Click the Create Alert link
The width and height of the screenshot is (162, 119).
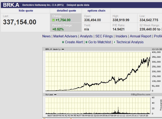click(x=74, y=42)
